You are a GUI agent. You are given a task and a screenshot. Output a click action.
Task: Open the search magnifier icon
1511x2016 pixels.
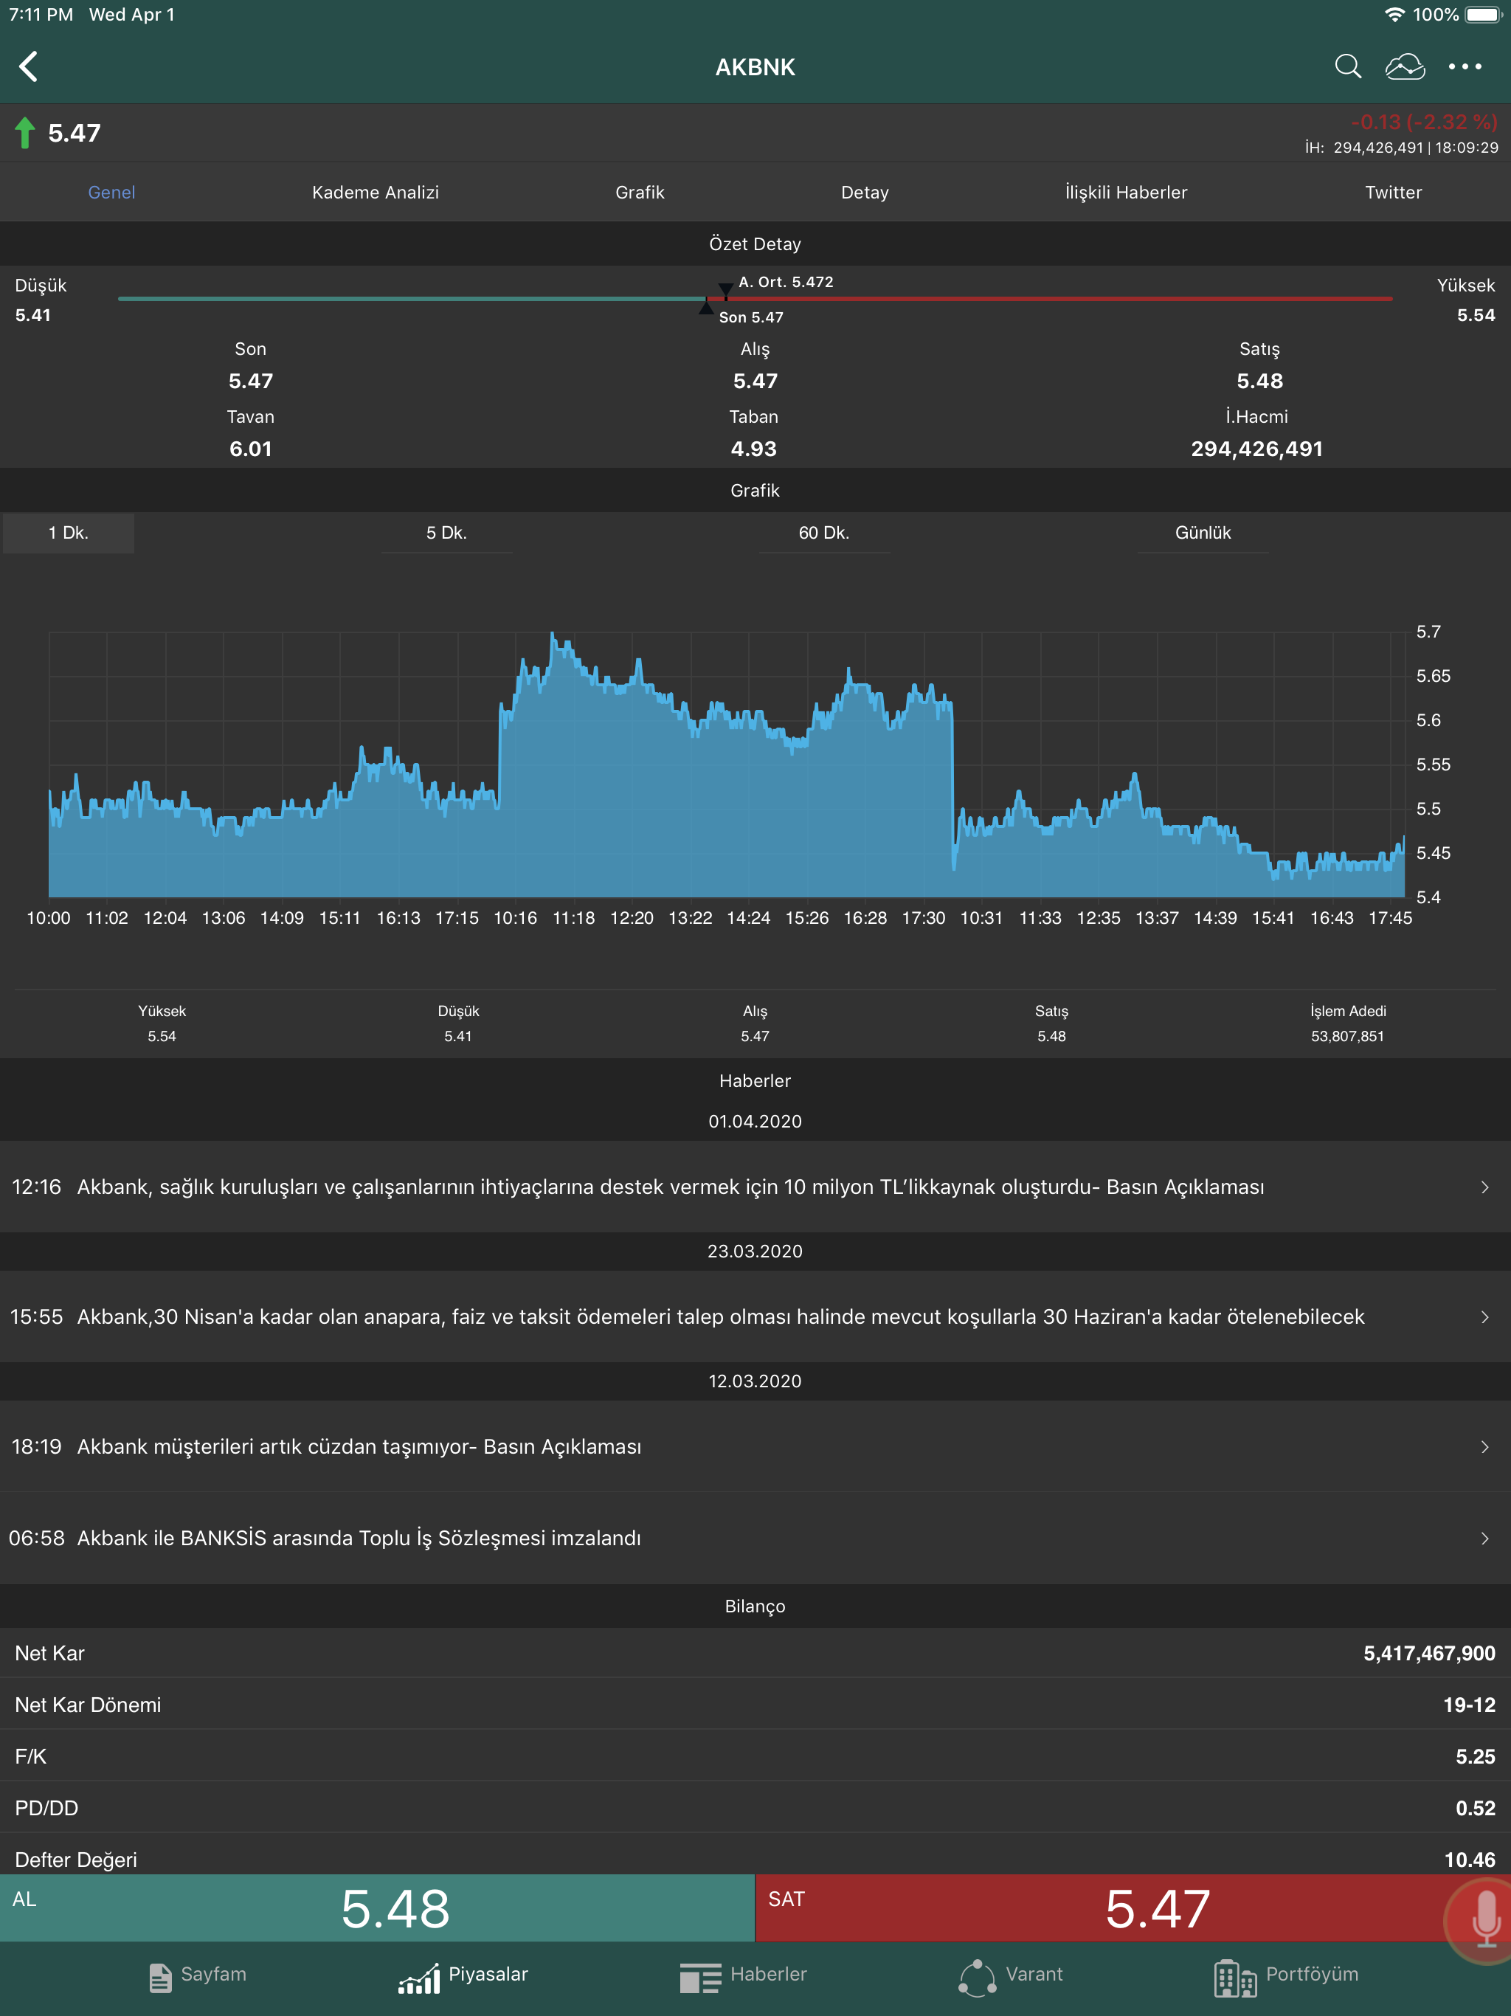[1347, 66]
